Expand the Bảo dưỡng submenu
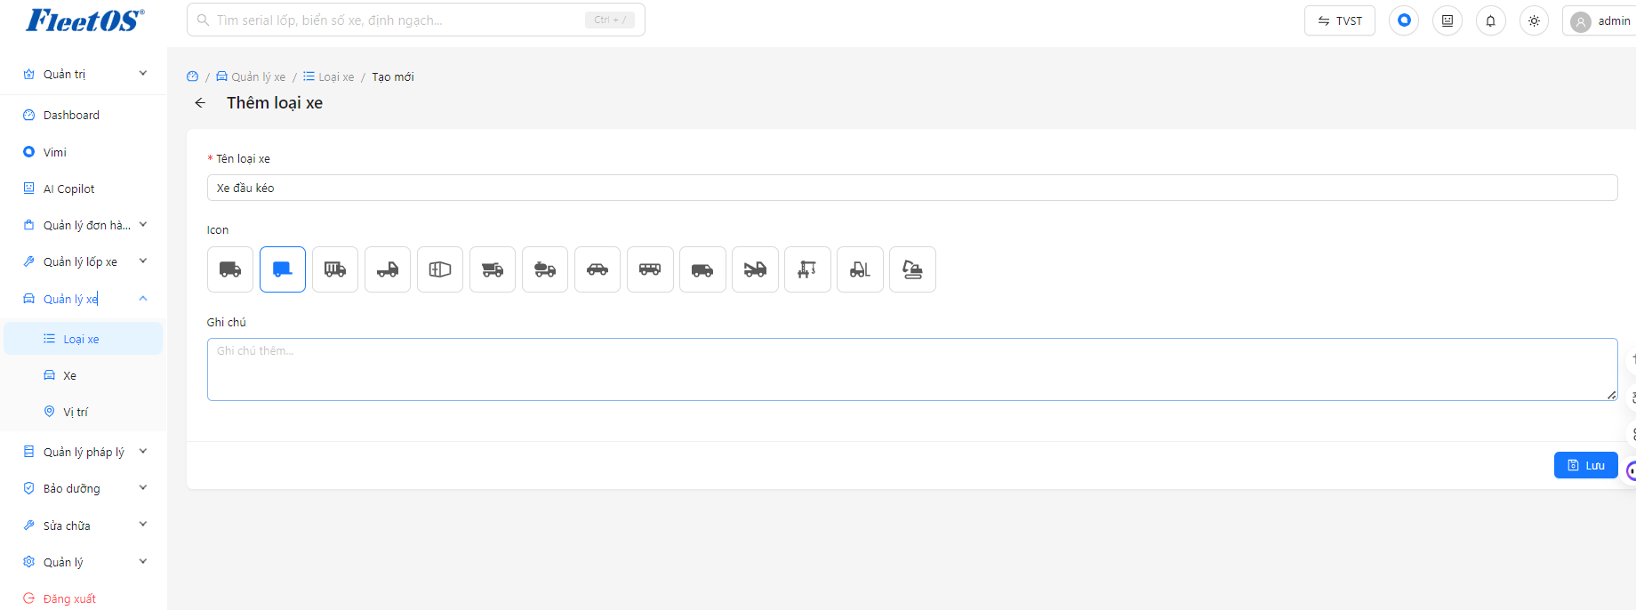The width and height of the screenshot is (1636, 610). (84, 488)
